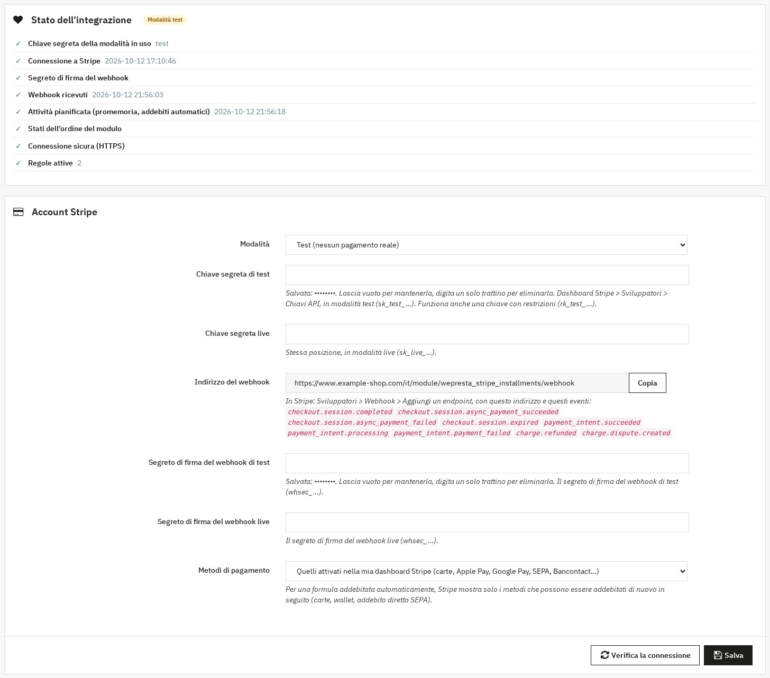Click the Webhook ricevuti timestamp 2026-10-12 21:56:03
Viewport: 770px width, 678px height.
pyautogui.click(x=128, y=95)
